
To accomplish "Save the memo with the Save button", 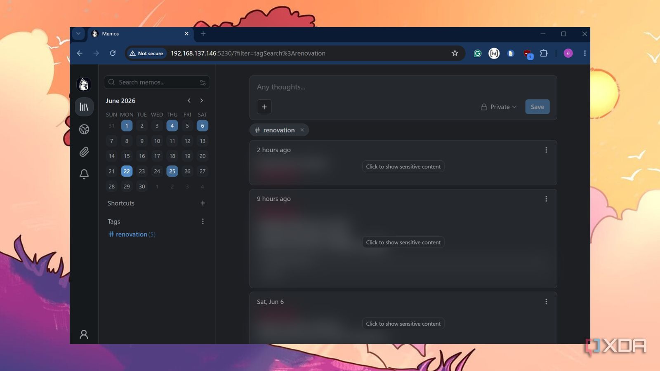I will tap(537, 107).
